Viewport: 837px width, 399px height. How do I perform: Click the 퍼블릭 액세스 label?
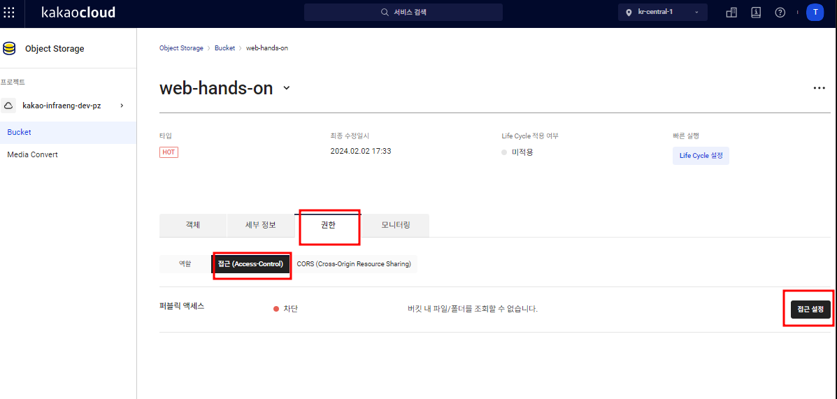182,305
